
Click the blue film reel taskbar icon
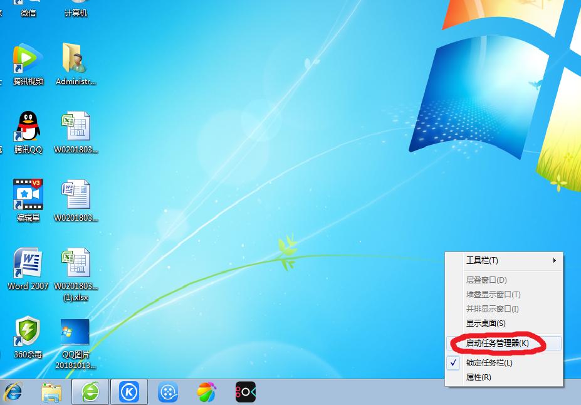(168, 392)
